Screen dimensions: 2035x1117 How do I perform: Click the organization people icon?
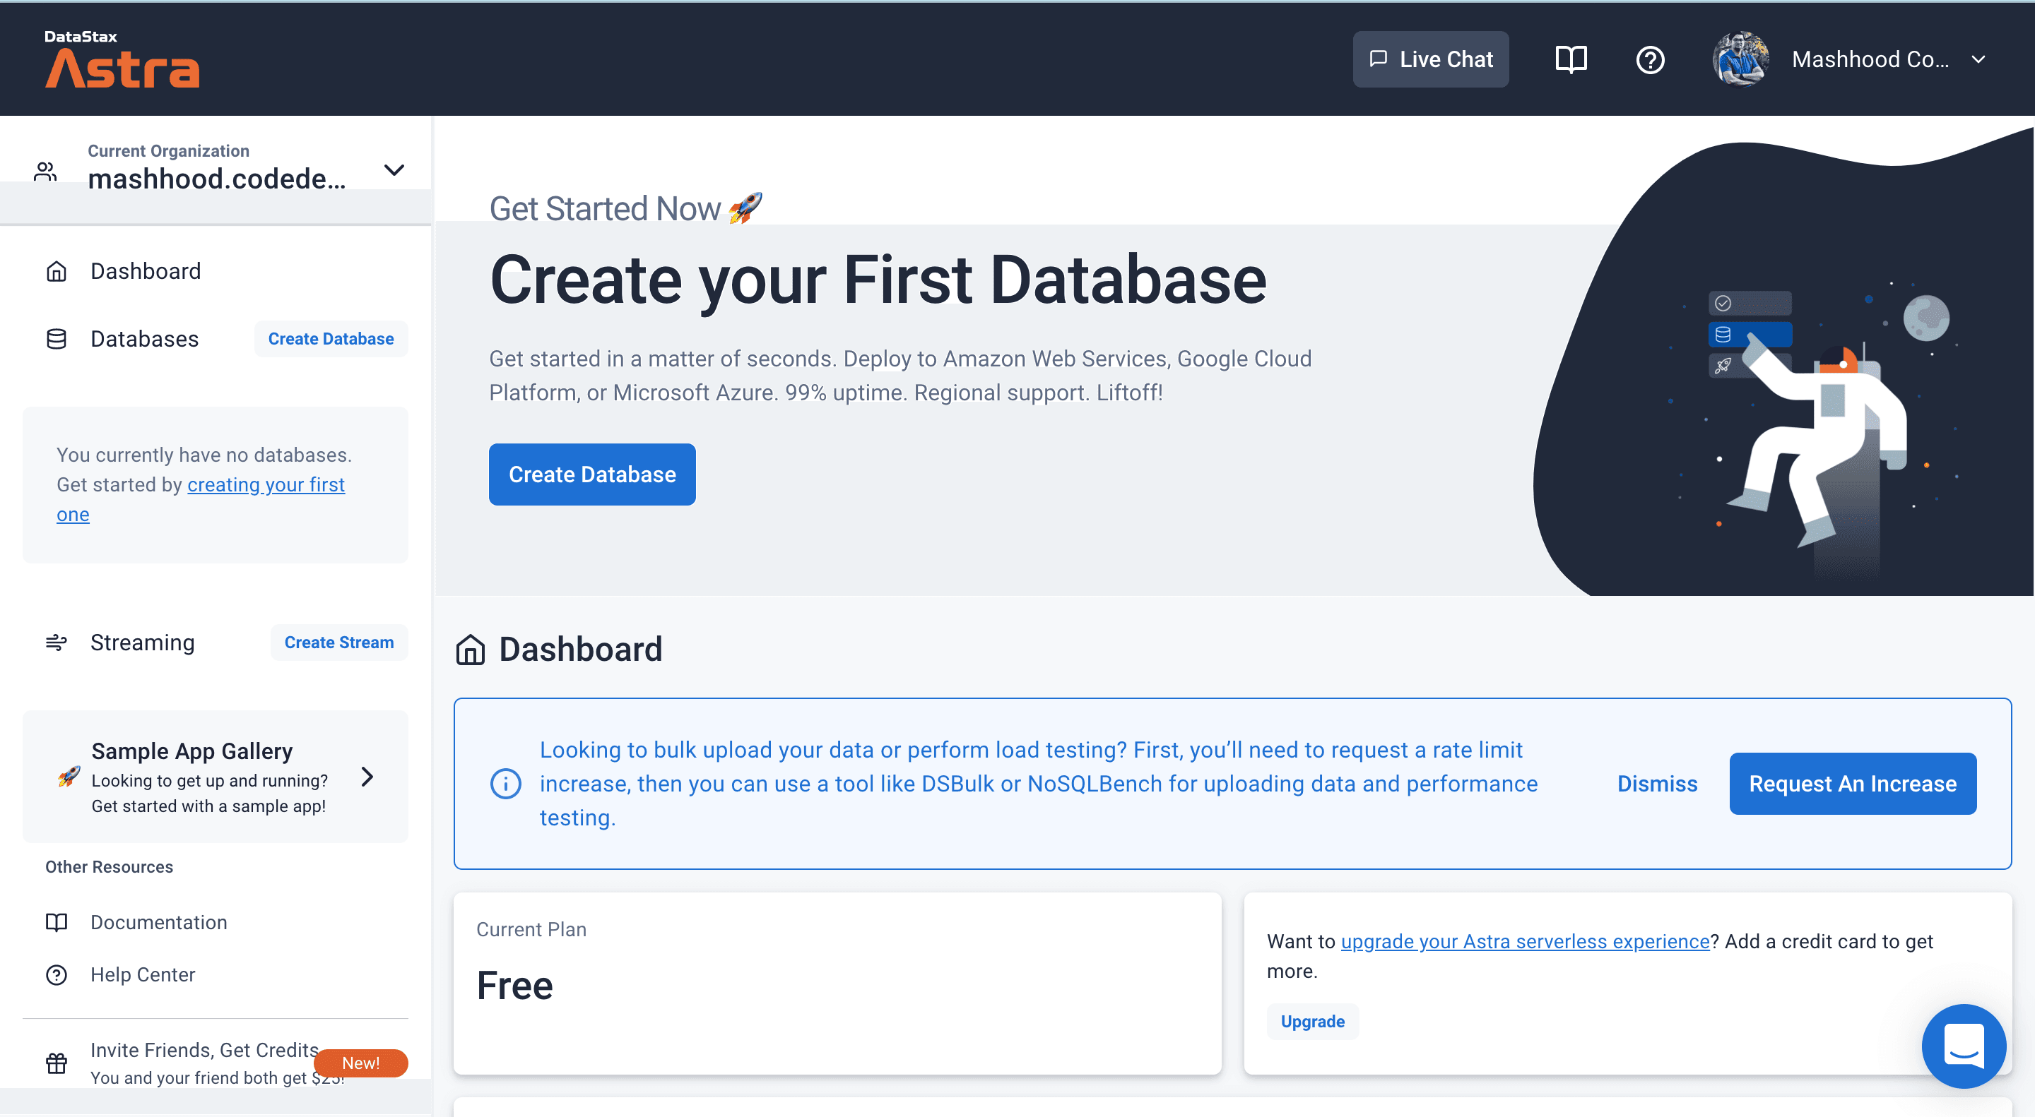click(x=46, y=172)
